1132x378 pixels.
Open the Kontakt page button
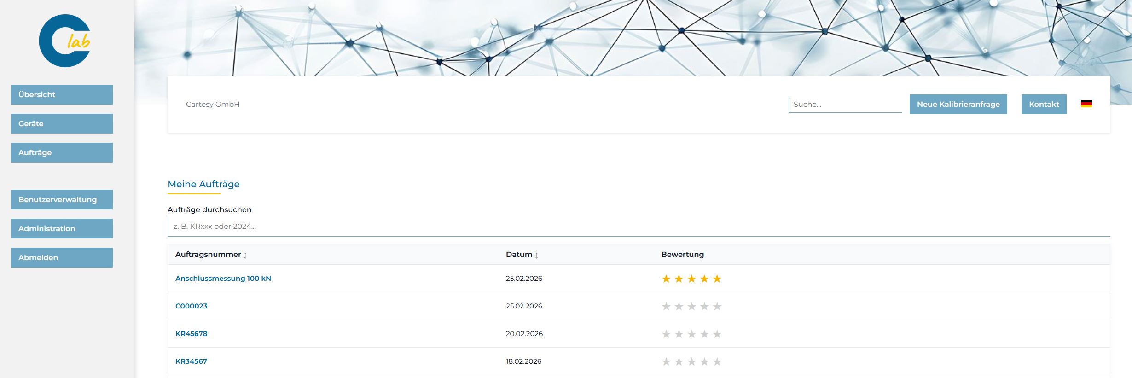pyautogui.click(x=1044, y=104)
